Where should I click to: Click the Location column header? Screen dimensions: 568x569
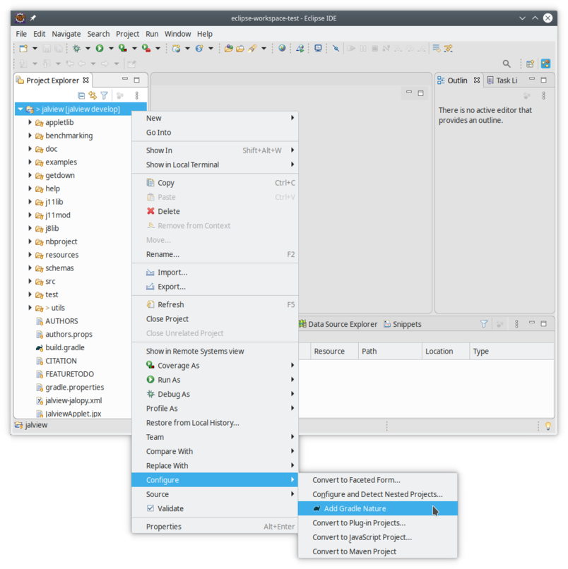click(445, 352)
